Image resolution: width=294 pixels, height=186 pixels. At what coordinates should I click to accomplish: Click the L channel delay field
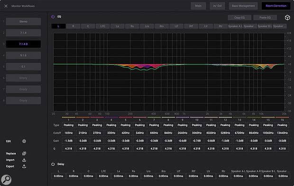(58, 176)
